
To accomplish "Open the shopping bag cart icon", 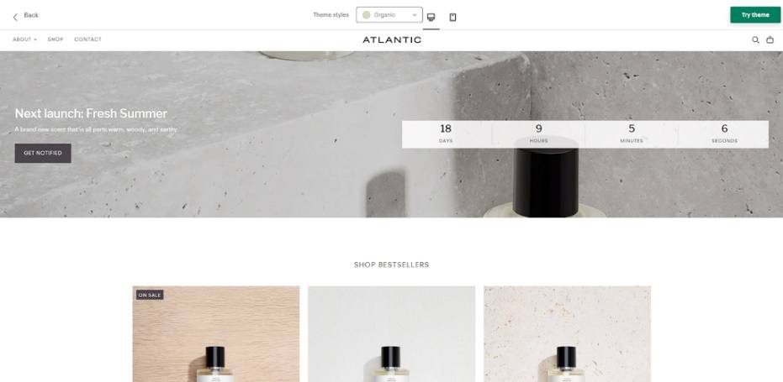I will click(770, 40).
